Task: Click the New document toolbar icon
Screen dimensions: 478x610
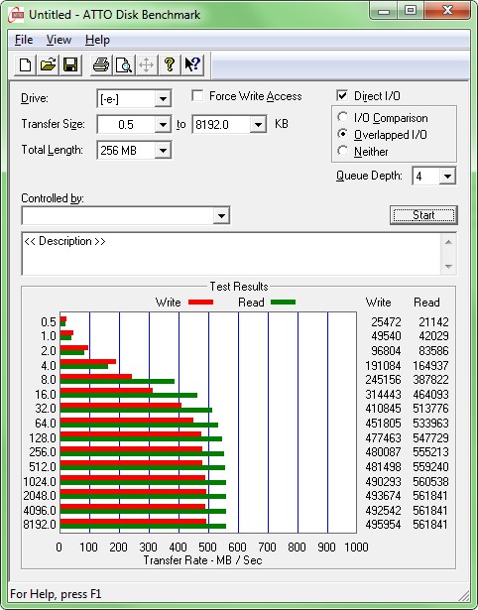Action: pos(25,64)
